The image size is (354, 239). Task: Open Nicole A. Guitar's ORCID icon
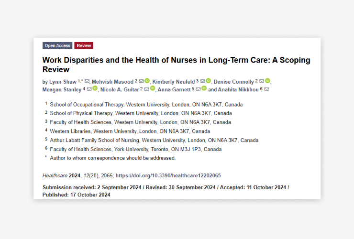[x=153, y=88]
